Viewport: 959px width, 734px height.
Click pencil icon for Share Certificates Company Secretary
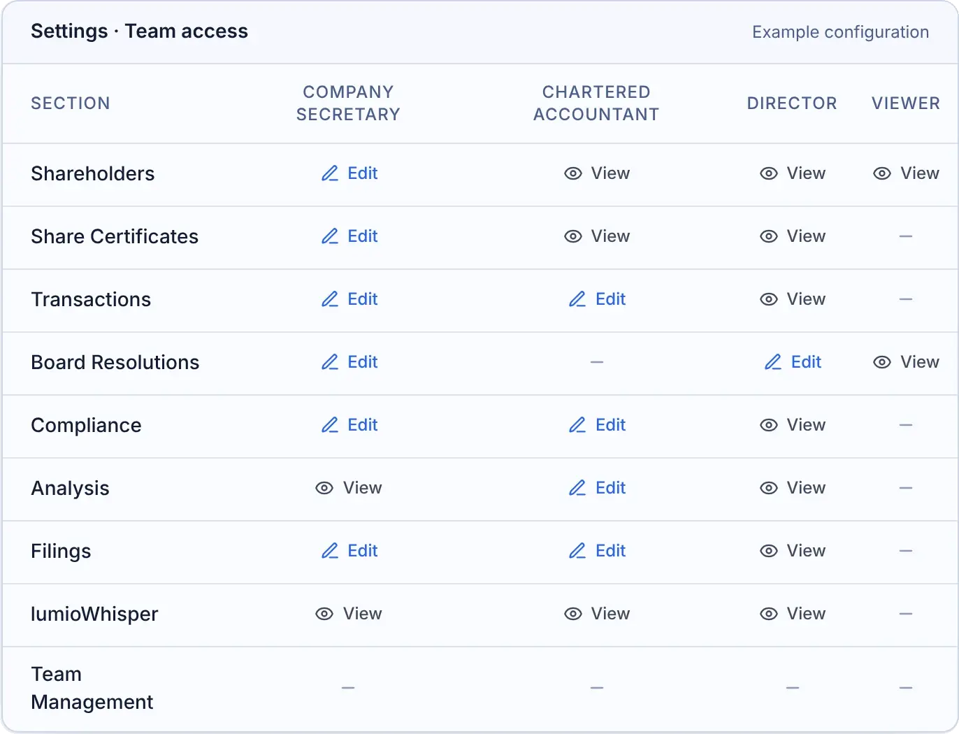coord(330,236)
